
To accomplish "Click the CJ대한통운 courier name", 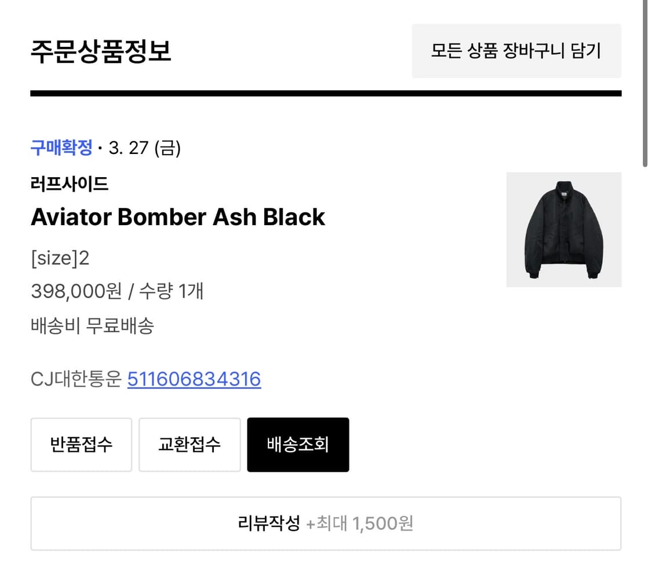I will pos(76,379).
